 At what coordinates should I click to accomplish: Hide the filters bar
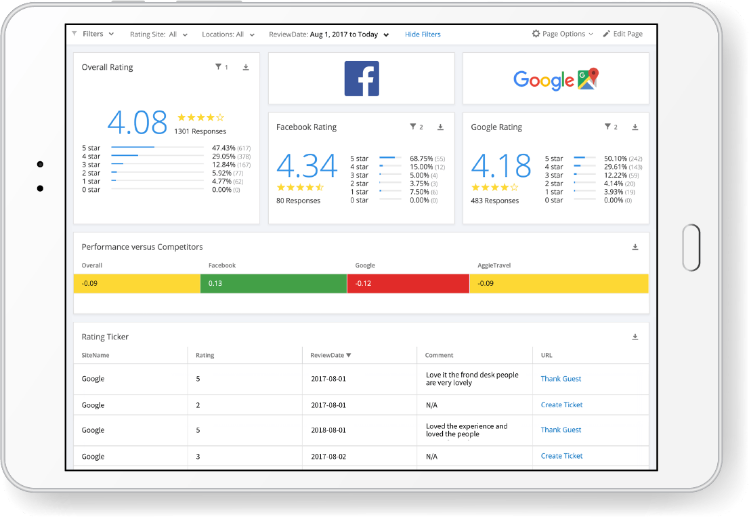[x=423, y=34]
